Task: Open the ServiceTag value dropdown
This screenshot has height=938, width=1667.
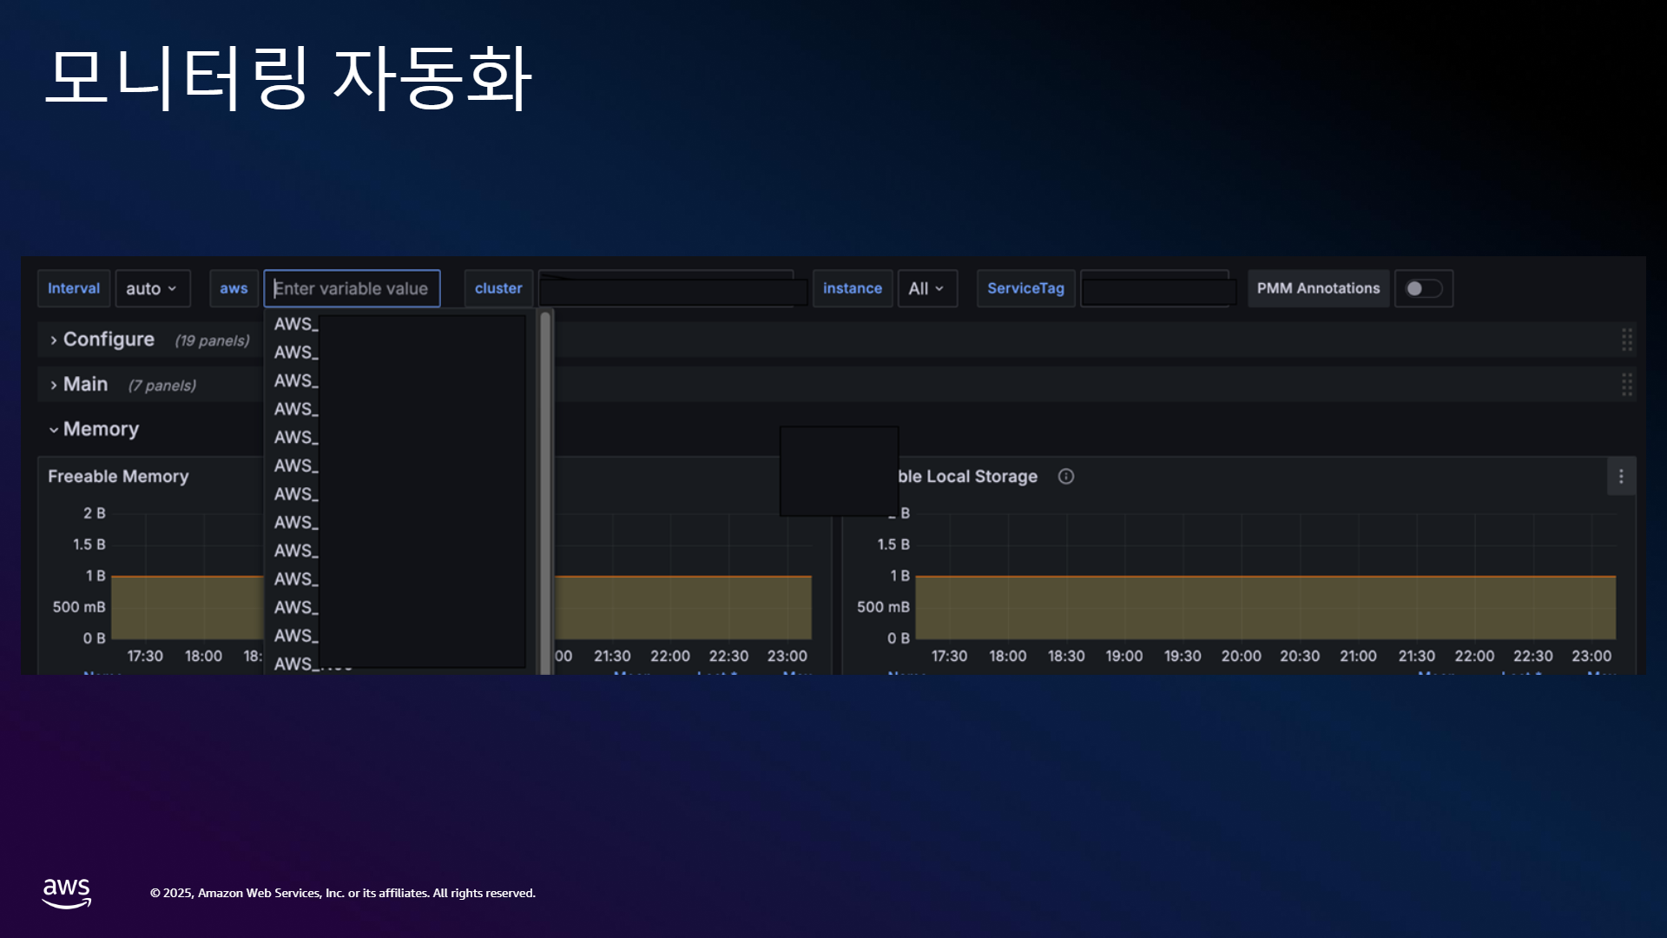Action: 1158,288
